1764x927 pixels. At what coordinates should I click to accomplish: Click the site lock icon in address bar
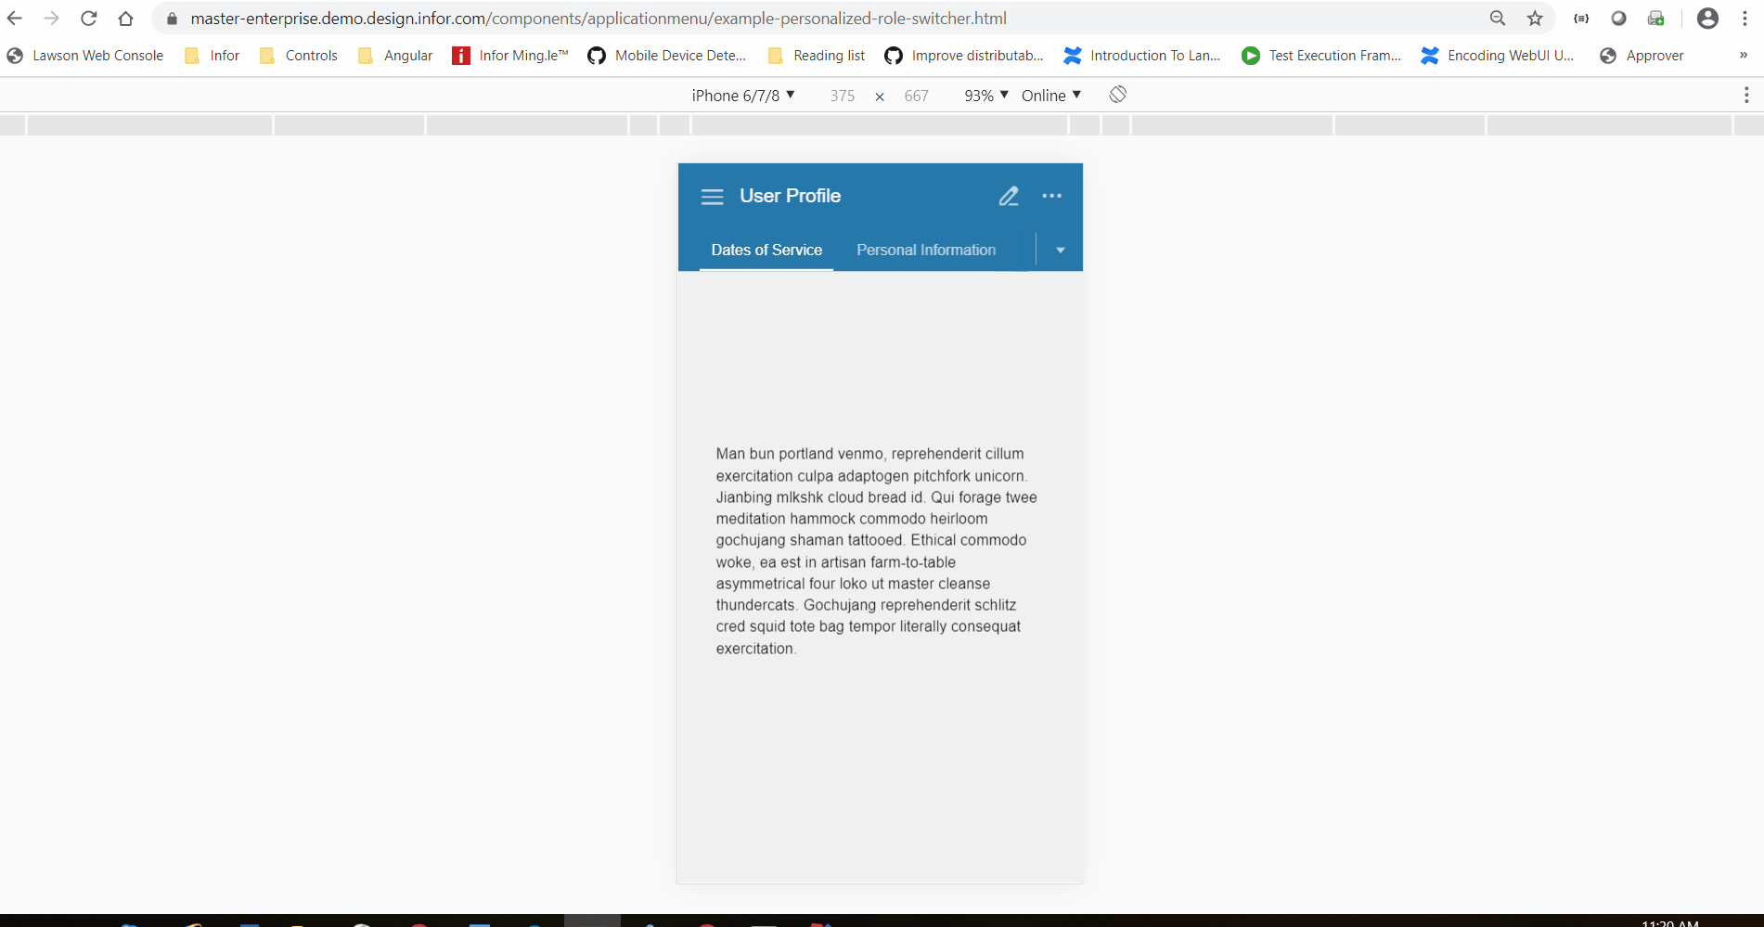[x=172, y=19]
